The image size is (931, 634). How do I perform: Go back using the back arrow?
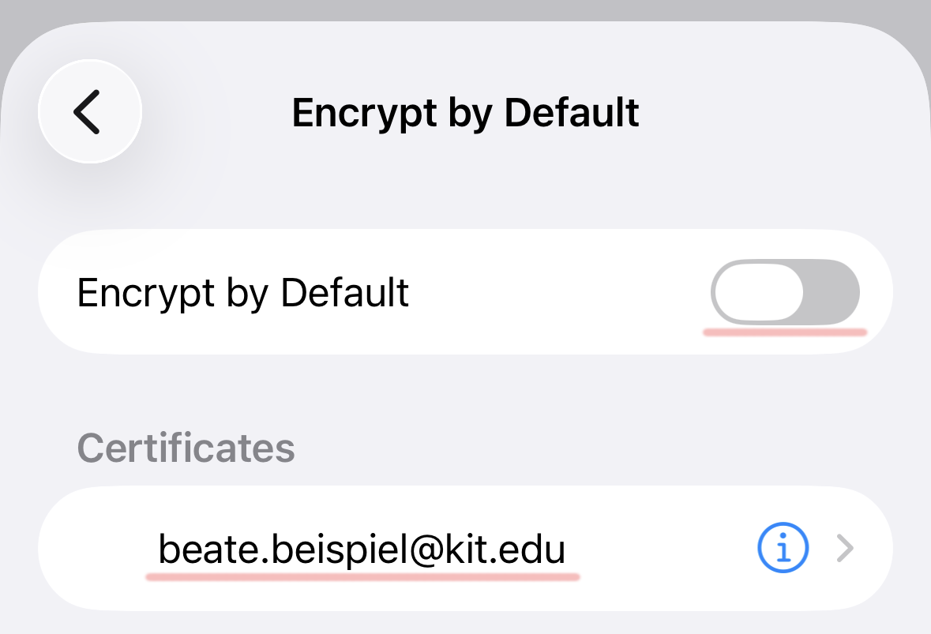(x=88, y=112)
